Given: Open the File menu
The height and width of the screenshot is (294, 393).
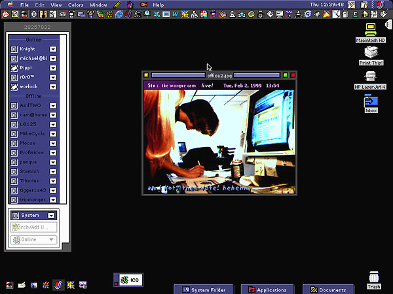Looking at the screenshot, I should click(24, 5).
